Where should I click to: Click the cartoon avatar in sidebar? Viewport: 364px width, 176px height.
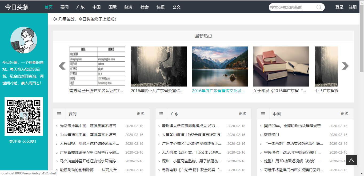[24, 40]
